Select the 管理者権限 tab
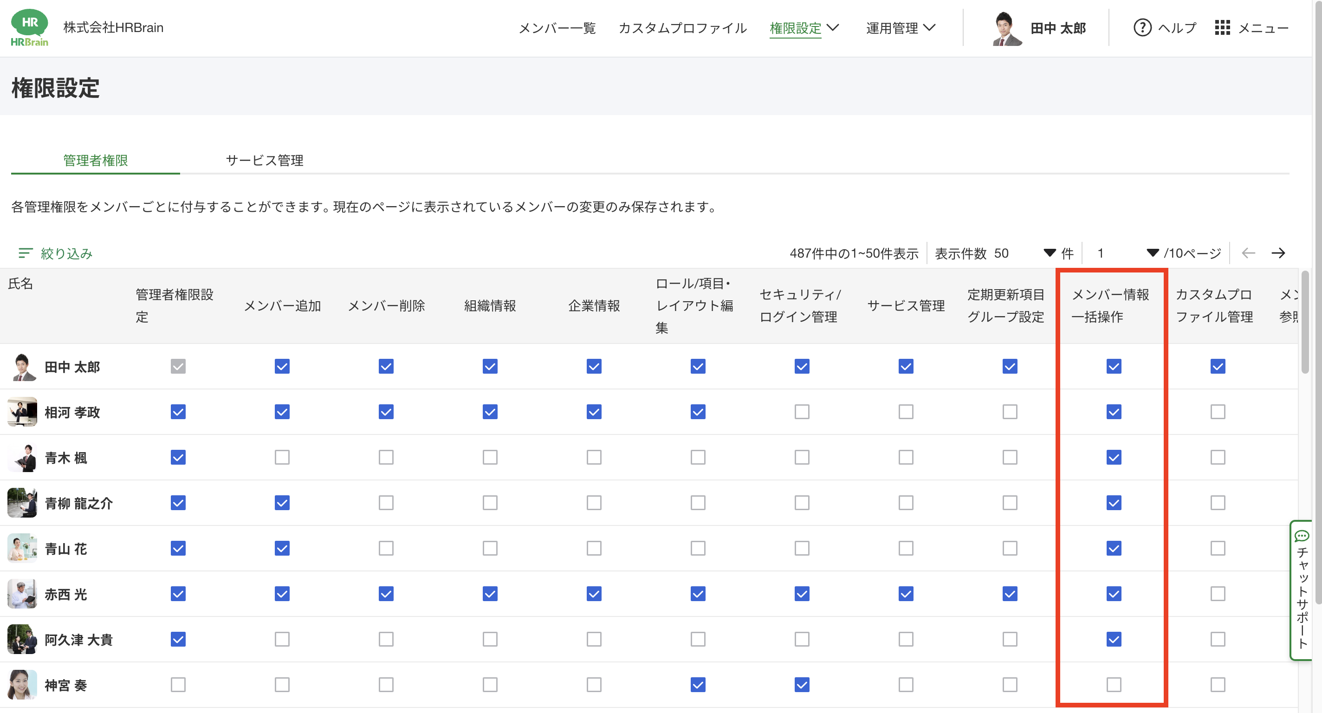1322x713 pixels. click(96, 160)
